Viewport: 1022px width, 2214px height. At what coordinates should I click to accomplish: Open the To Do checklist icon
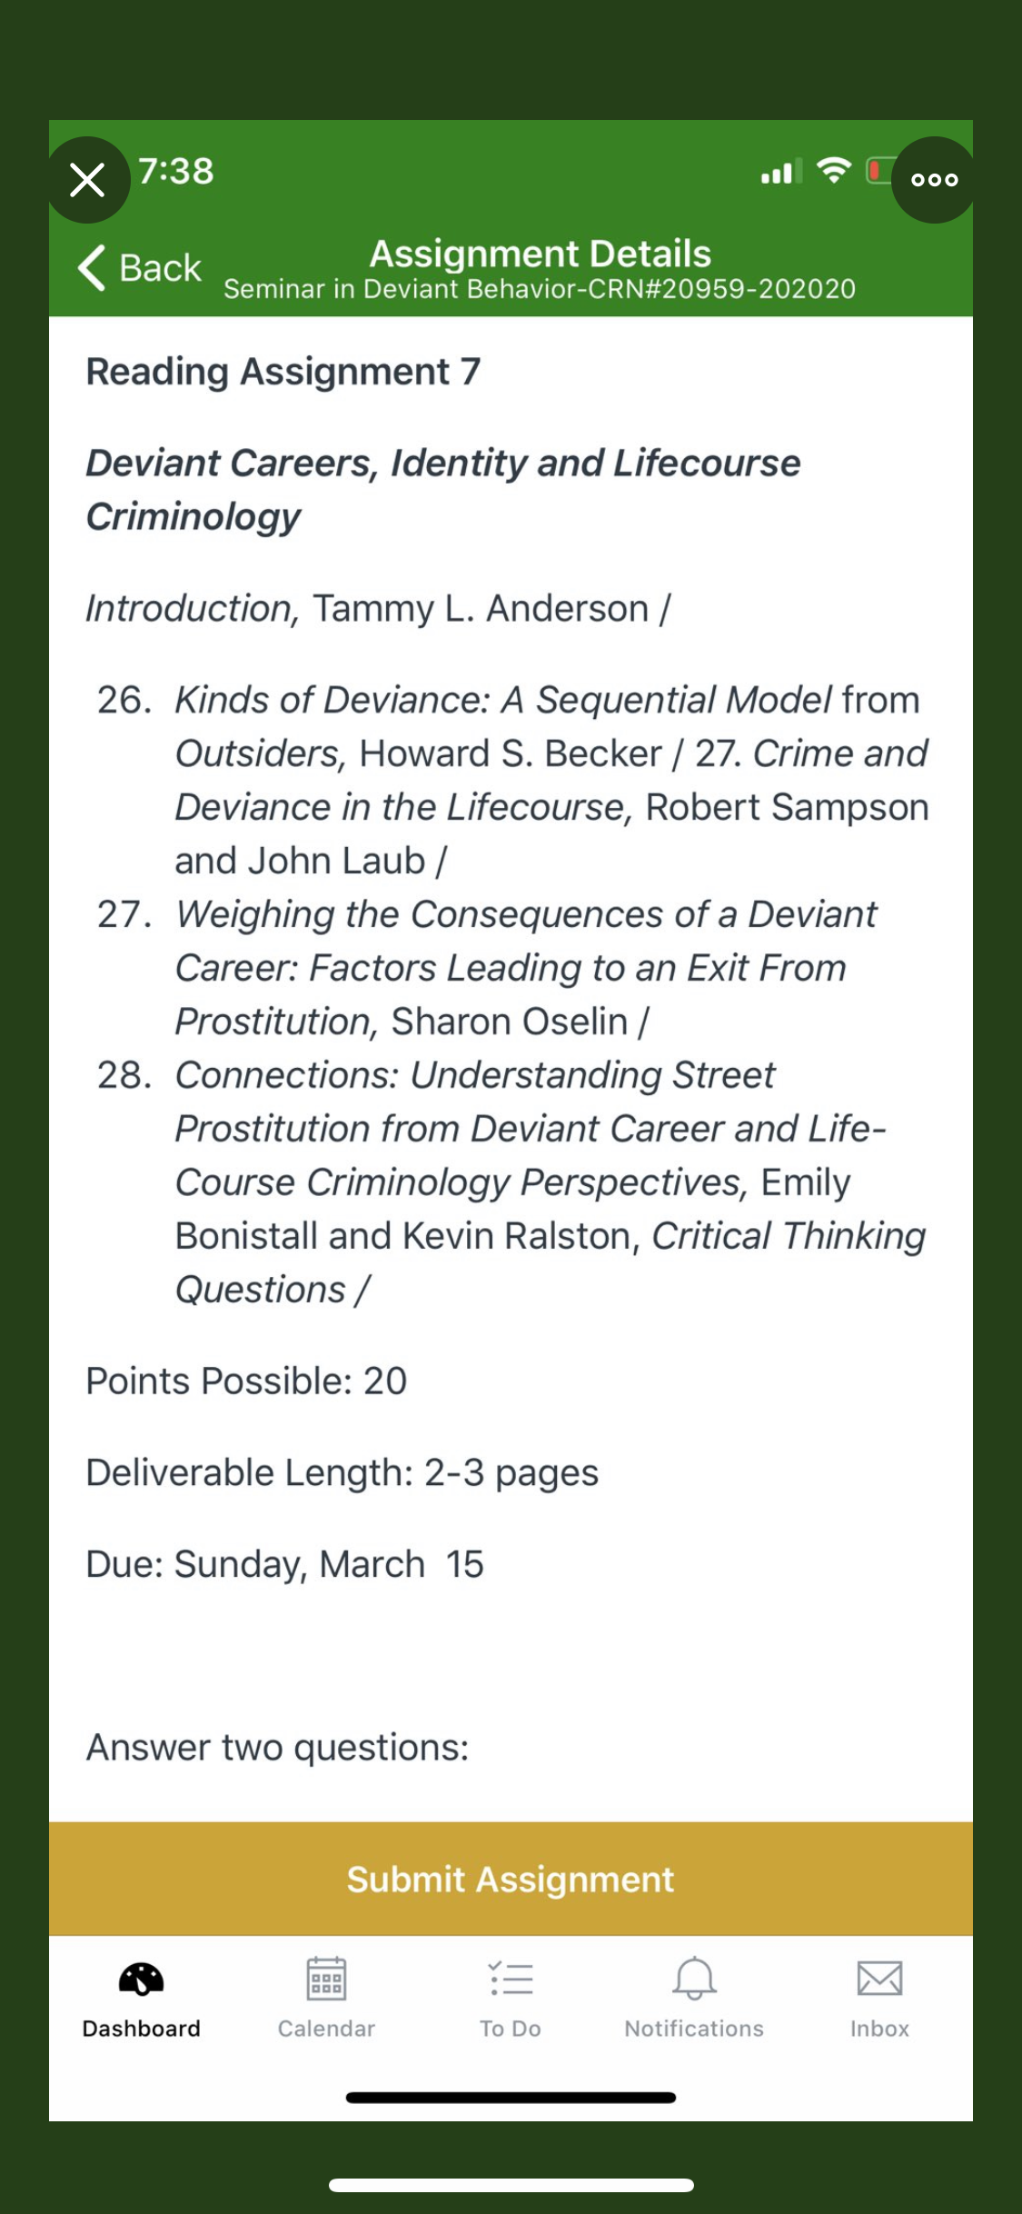tap(511, 1979)
